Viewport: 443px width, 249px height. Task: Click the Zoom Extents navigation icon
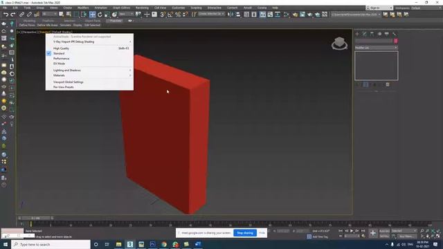coord(433,231)
